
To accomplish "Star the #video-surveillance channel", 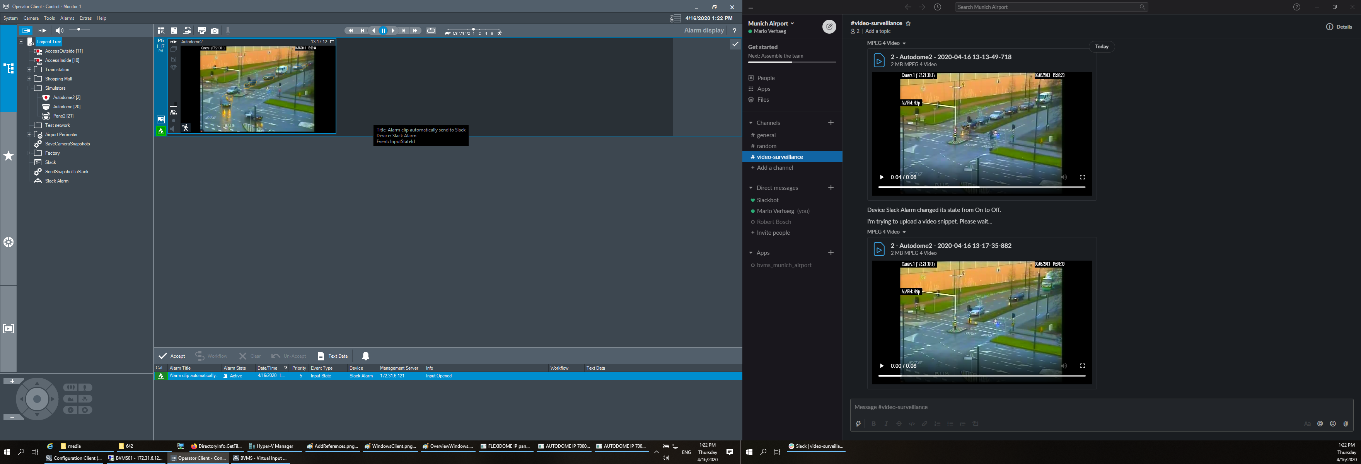I will tap(908, 24).
